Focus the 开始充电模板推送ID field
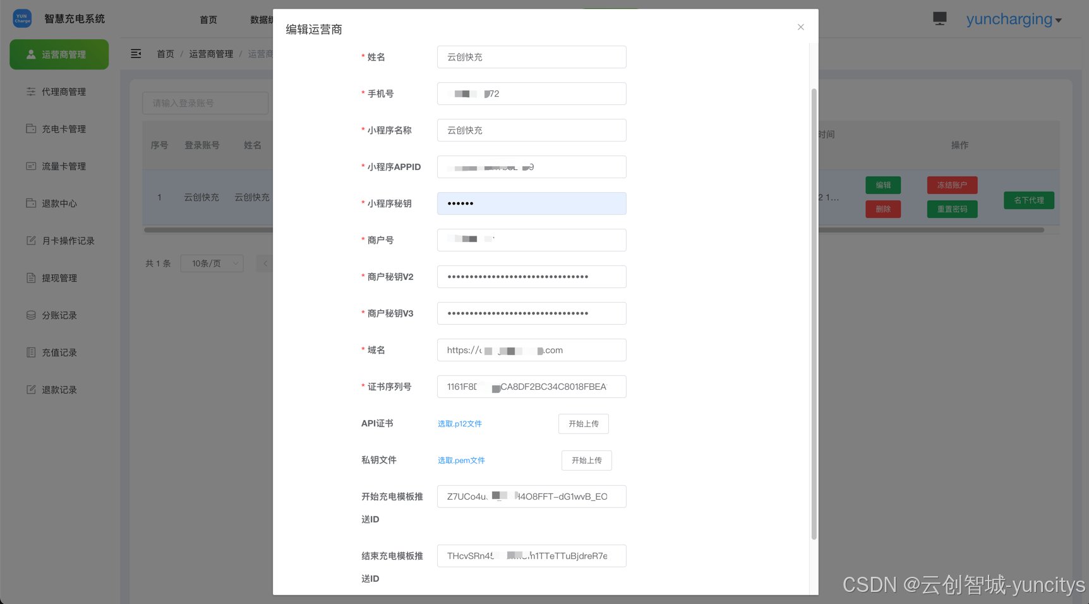1089x604 pixels. tap(532, 497)
